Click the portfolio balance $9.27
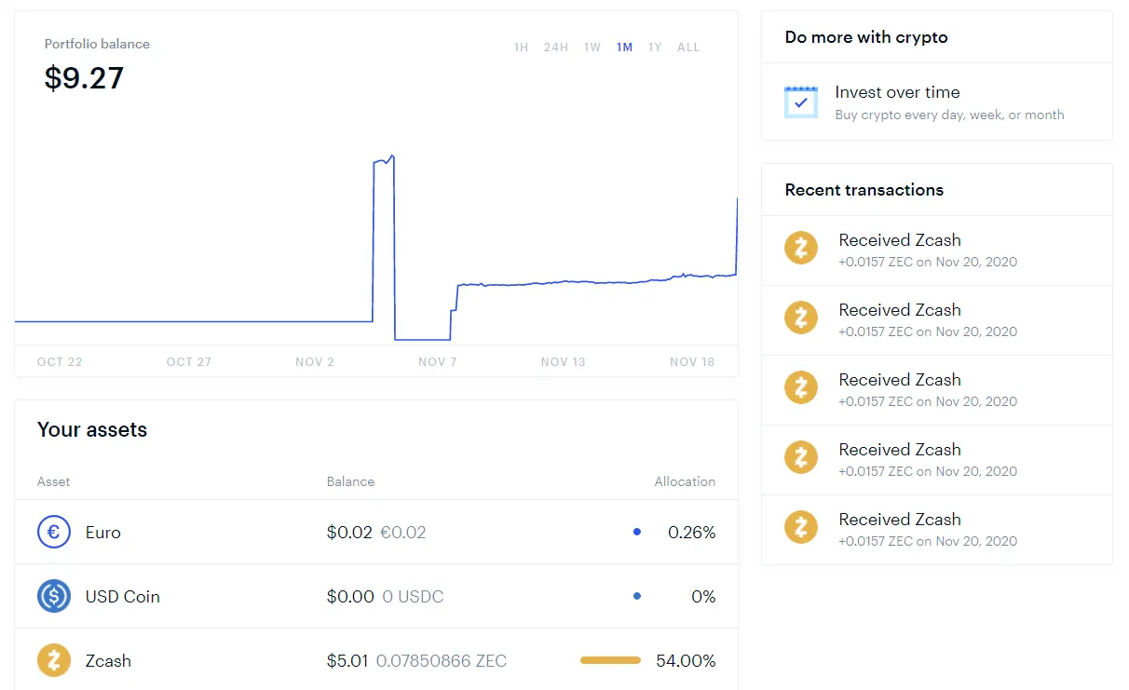This screenshot has width=1129, height=690. coord(84,77)
